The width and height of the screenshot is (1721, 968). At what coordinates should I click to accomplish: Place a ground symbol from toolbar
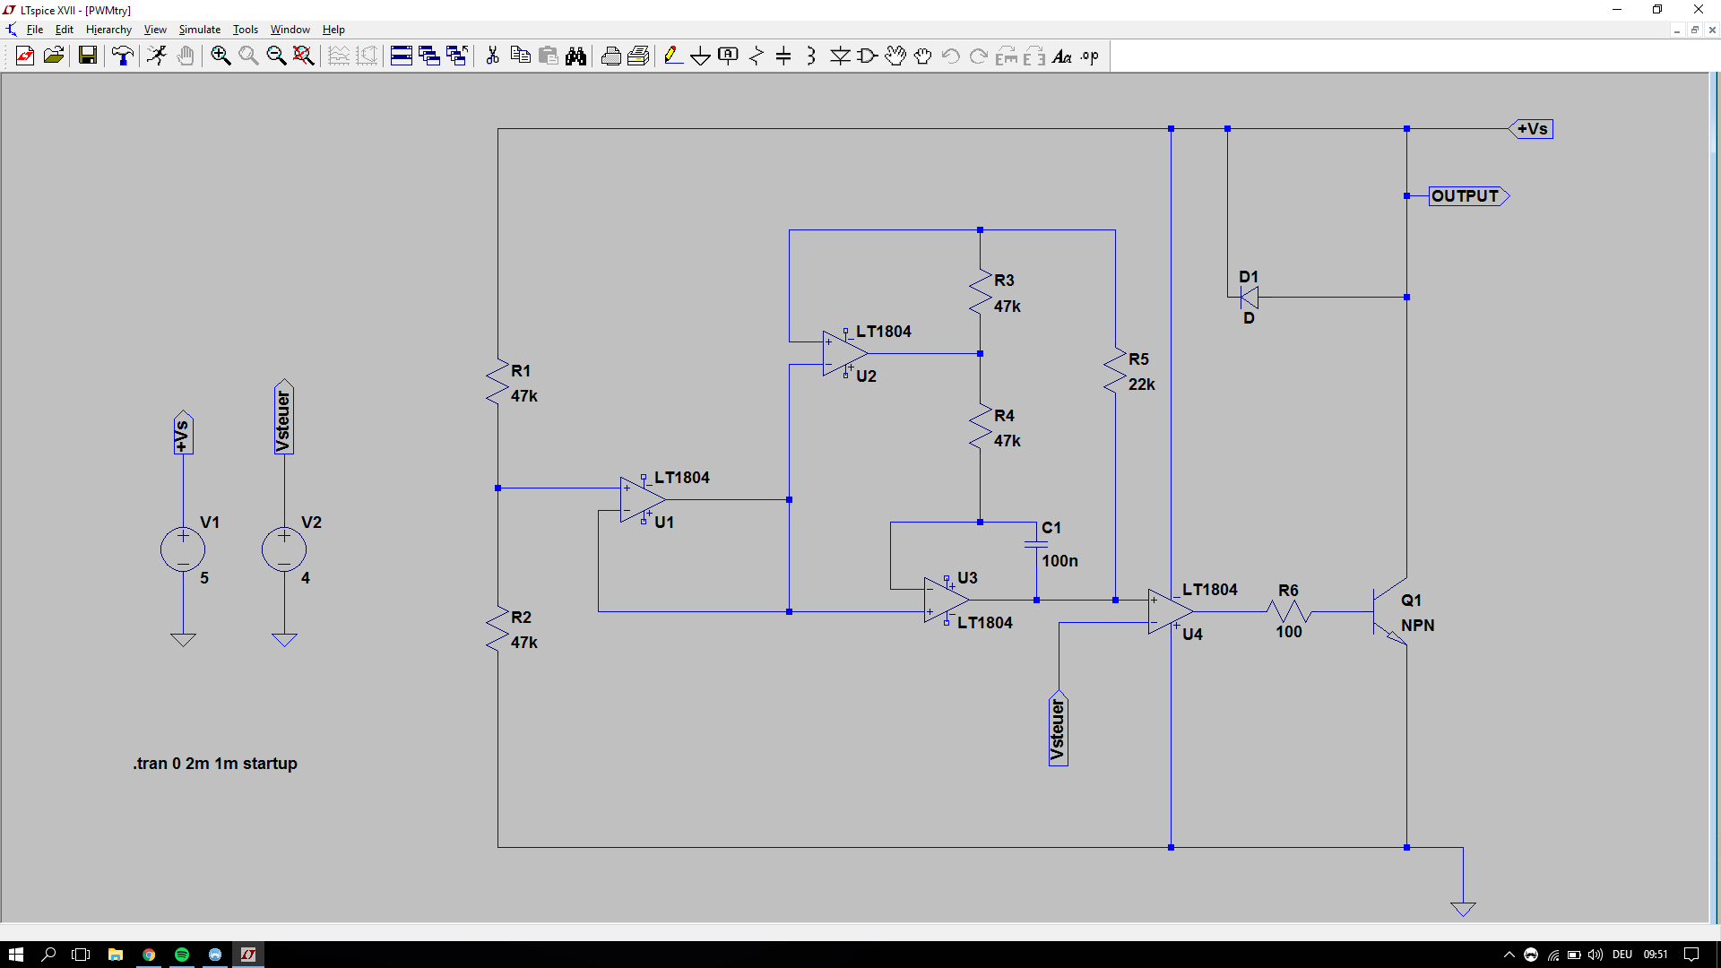coord(700,56)
